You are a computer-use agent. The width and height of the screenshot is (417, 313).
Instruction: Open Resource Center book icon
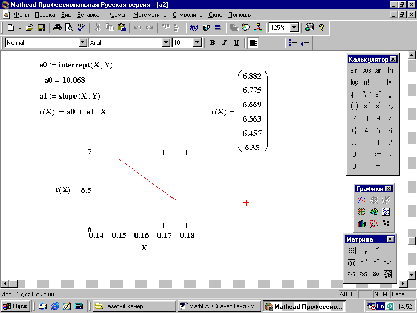click(x=309, y=28)
